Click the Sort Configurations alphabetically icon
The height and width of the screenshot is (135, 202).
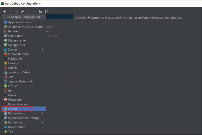pos(46,12)
